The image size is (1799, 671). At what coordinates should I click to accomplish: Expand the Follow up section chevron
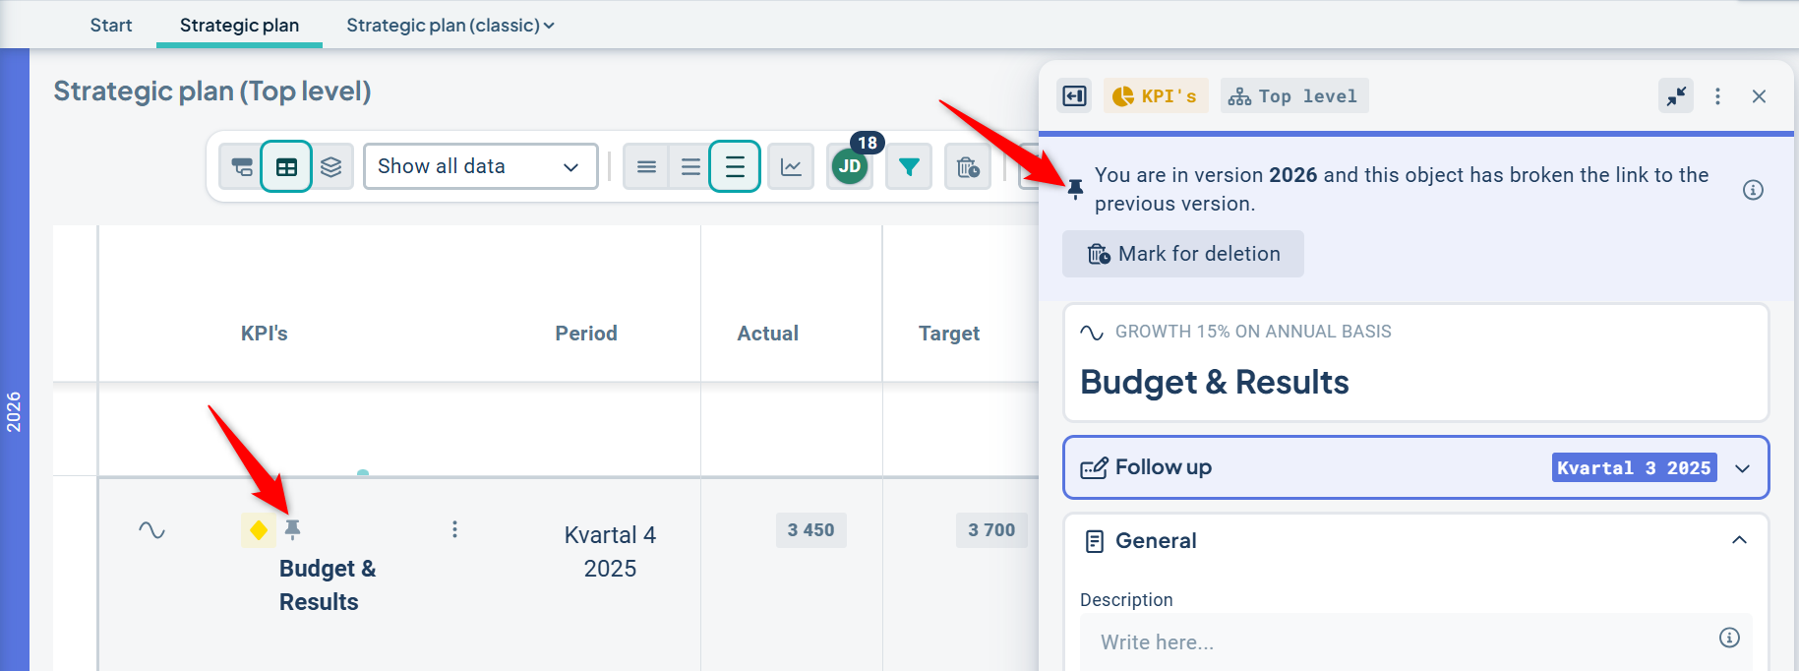click(1742, 468)
